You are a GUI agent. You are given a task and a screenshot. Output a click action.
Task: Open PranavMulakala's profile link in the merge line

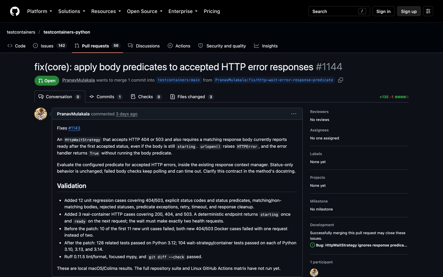(79, 80)
